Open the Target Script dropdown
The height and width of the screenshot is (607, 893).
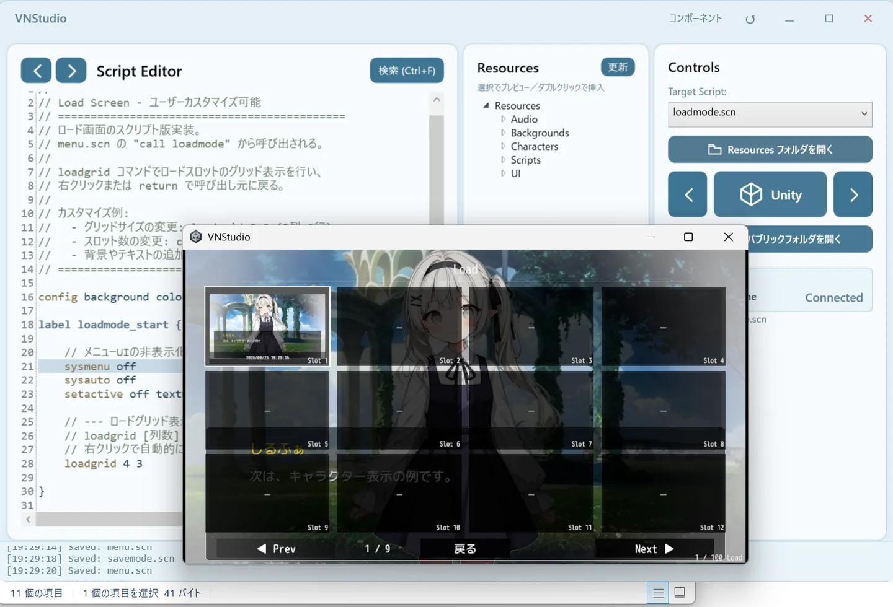770,114
